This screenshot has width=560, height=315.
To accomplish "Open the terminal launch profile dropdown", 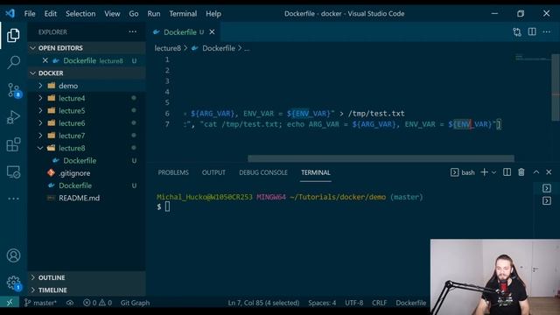I will (493, 172).
